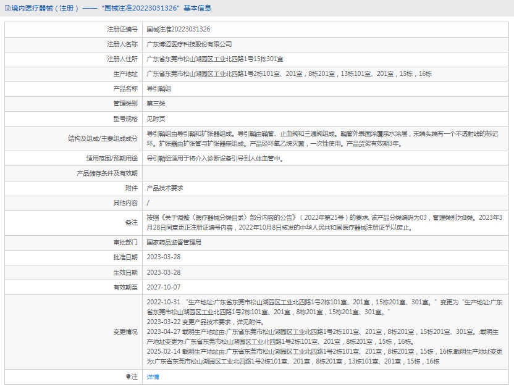This screenshot has width=514, height=387.
Task: Click the label 附件
Action: (132, 188)
